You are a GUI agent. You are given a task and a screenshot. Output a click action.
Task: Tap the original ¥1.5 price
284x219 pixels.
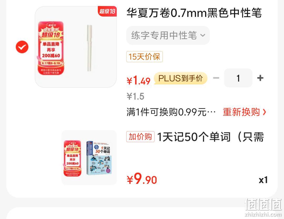pyautogui.click(x=135, y=96)
